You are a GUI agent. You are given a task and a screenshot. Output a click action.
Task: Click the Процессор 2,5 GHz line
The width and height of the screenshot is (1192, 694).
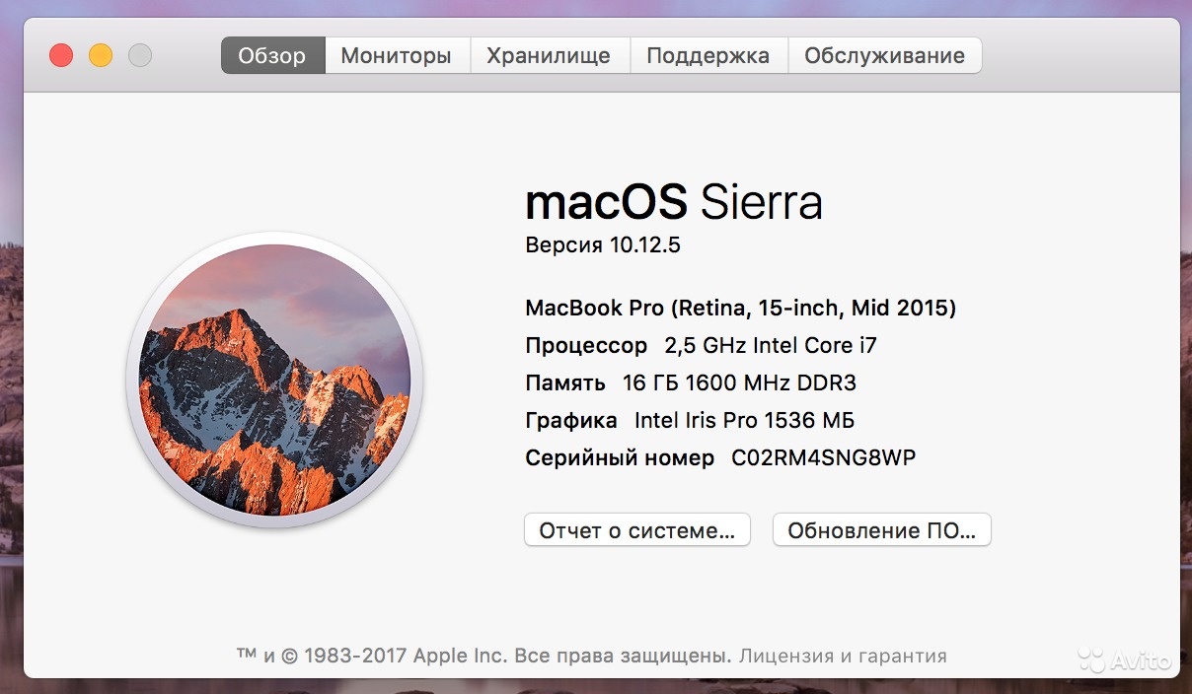pyautogui.click(x=701, y=345)
